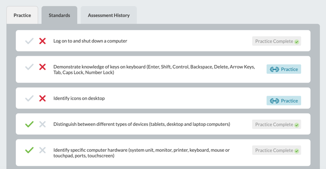Switch to the Practice tab
This screenshot has width=326, height=169.
point(22,15)
